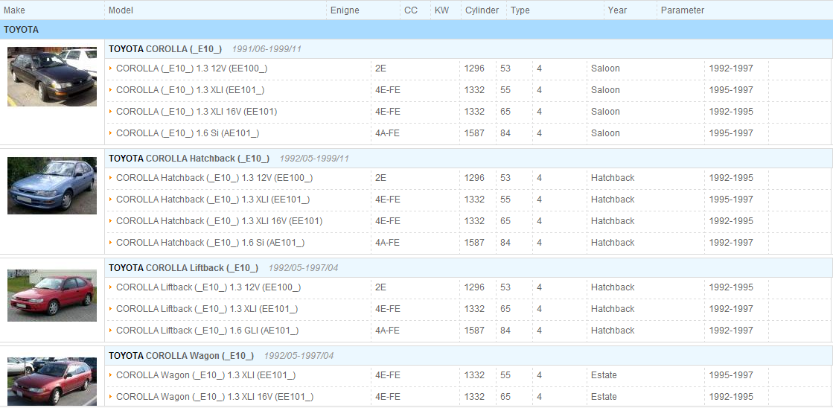Open COROLLA (_E10_) 1.3 12V (EE100_)
Screen dimensions: 833x408
coord(192,68)
